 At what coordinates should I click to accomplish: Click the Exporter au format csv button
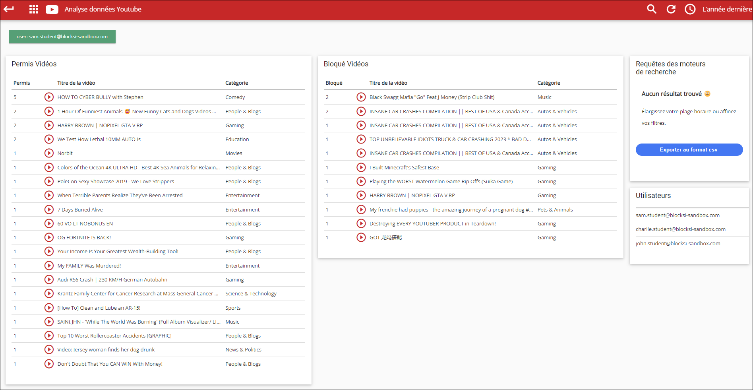(689, 150)
